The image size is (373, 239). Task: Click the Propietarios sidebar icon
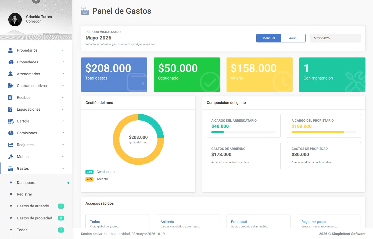tap(11, 50)
